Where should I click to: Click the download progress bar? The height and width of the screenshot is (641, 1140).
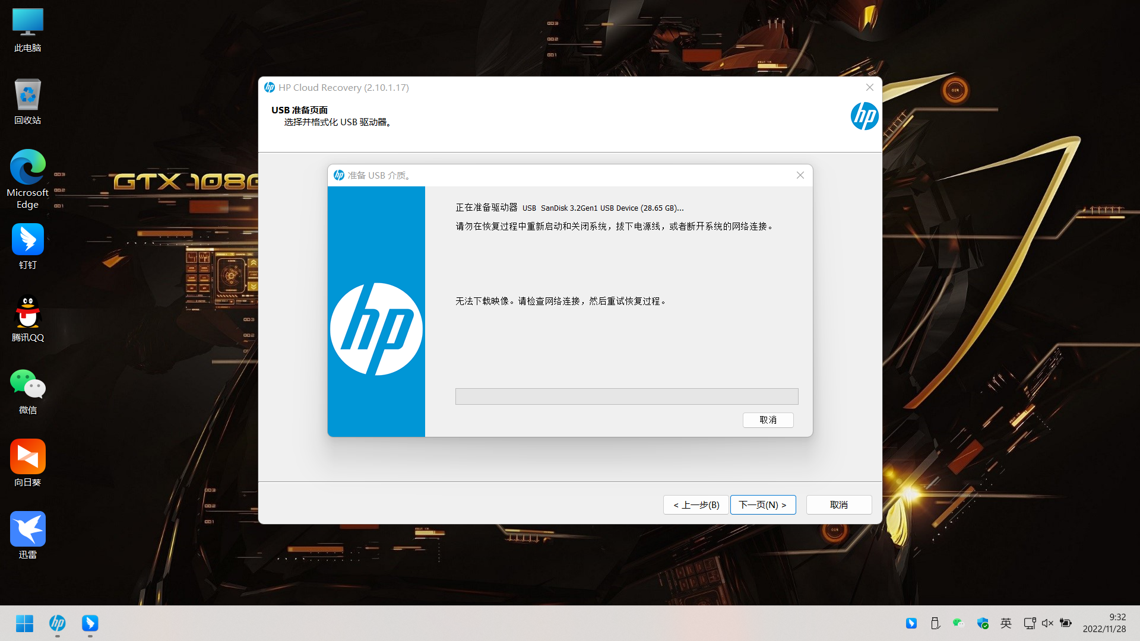626,396
